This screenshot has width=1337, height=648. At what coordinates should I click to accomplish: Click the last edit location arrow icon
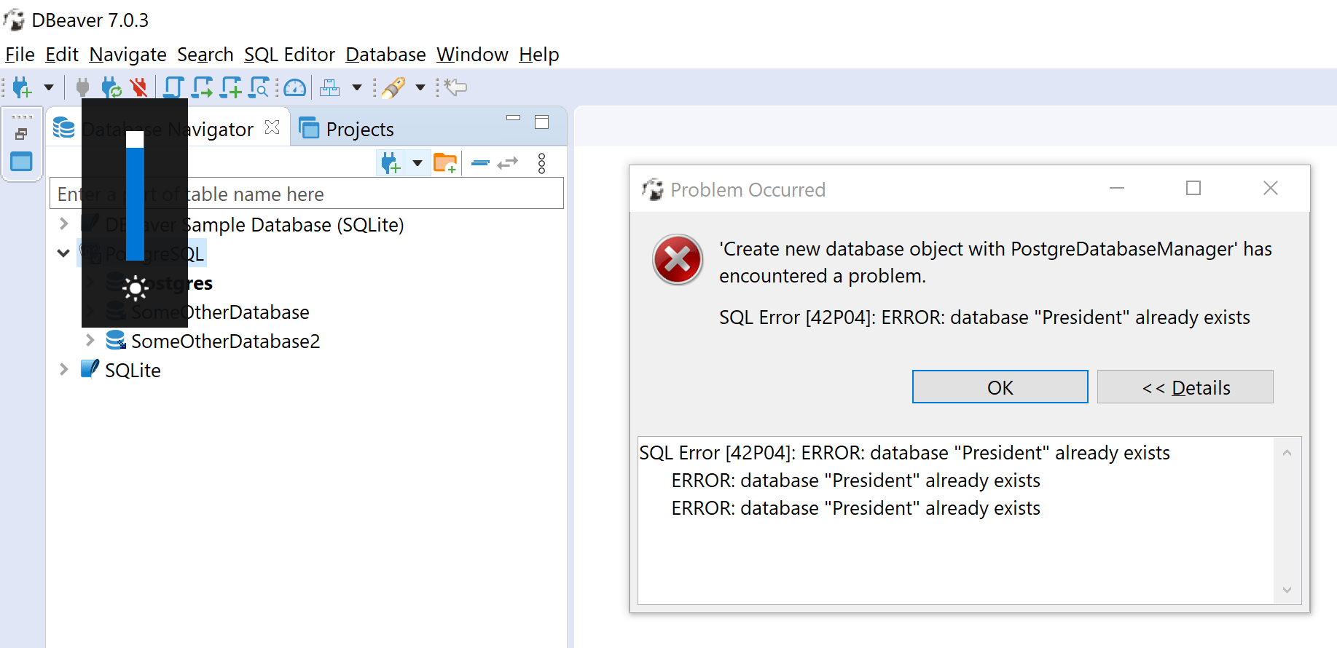pos(456,87)
